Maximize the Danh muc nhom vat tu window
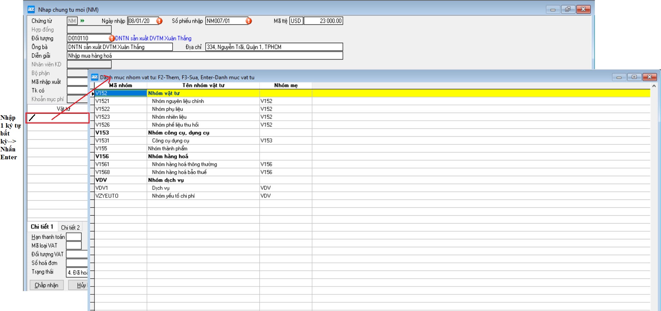The height and width of the screenshot is (311, 661). pyautogui.click(x=634, y=77)
